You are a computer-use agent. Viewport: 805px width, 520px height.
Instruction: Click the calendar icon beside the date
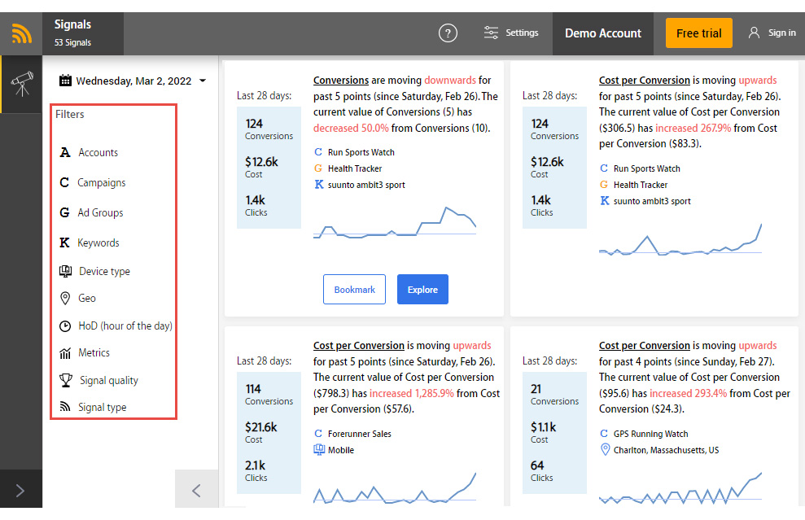[65, 81]
